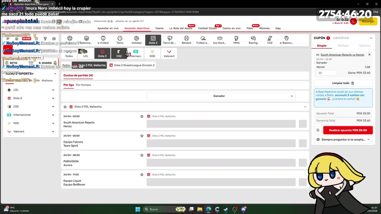The width and height of the screenshot is (381, 214).
Task: Click the Windows taskbar Buscar search box
Action: coord(164,209)
